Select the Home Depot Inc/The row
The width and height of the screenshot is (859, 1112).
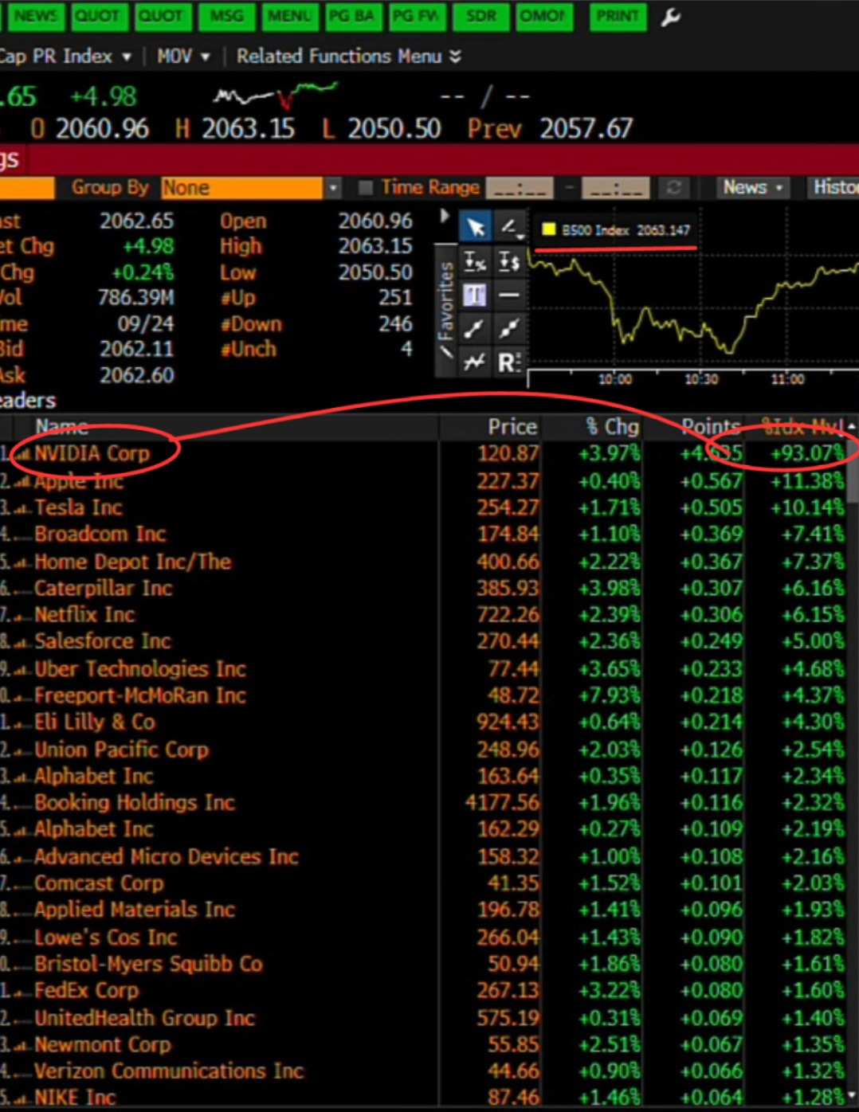pyautogui.click(x=422, y=562)
